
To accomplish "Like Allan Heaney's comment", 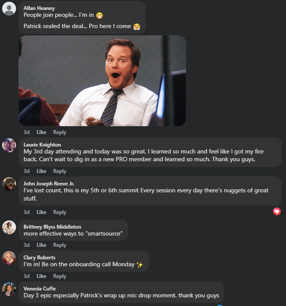I will coord(42,132).
